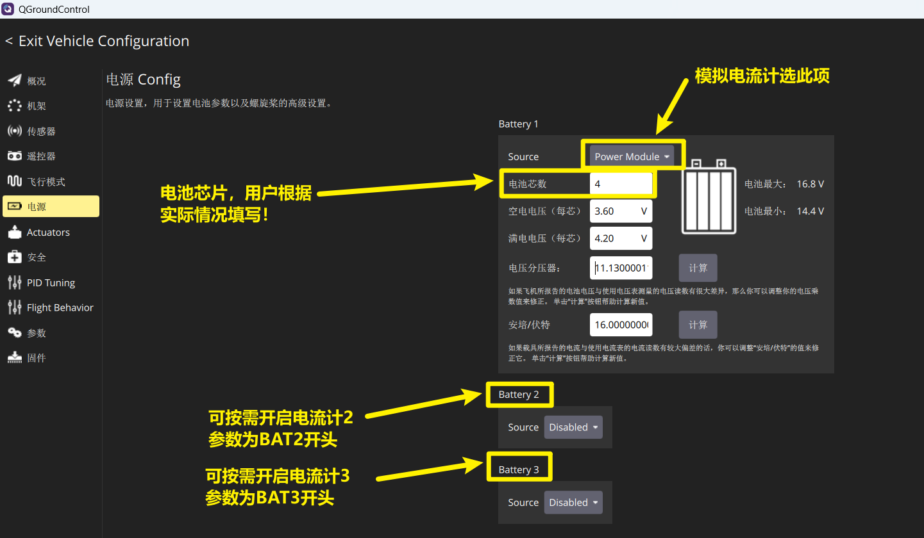Open the 参数 parameters page
The image size is (924, 538).
pos(51,332)
